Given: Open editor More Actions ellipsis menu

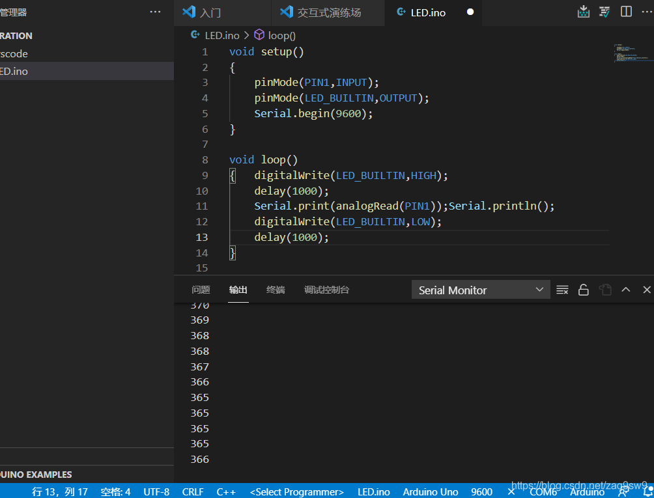Looking at the screenshot, I should 647,12.
